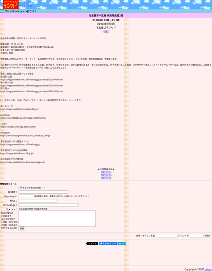Open the HP link
The height and width of the screenshot is (271, 212).
point(106,31)
